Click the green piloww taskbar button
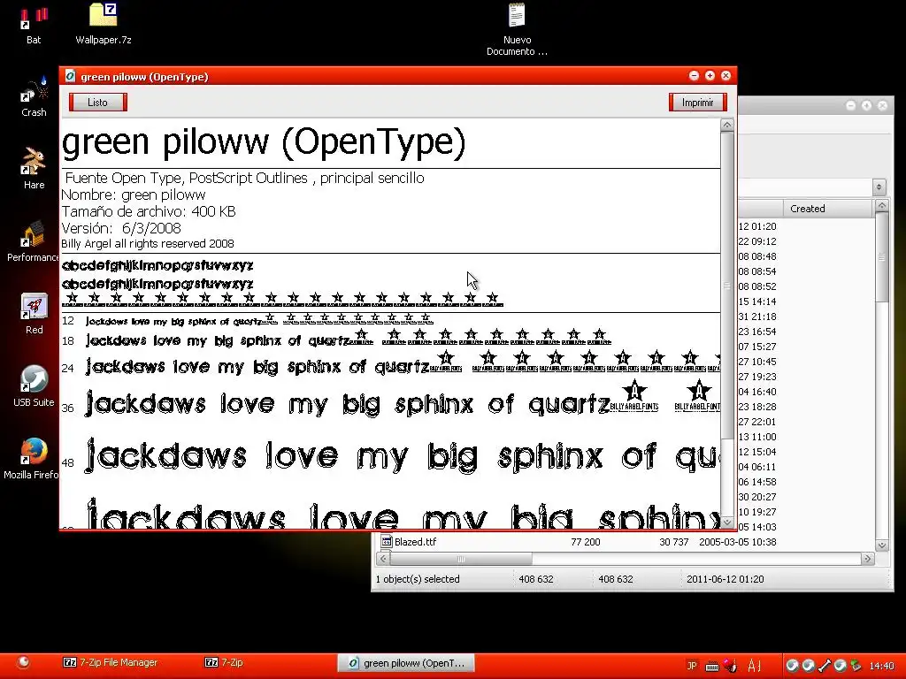 (406, 663)
